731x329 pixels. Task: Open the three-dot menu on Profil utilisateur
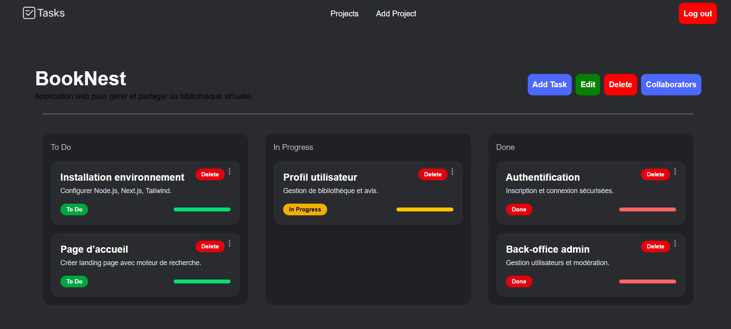click(453, 172)
